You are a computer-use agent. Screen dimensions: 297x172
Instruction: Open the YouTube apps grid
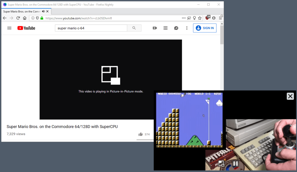click(166, 28)
